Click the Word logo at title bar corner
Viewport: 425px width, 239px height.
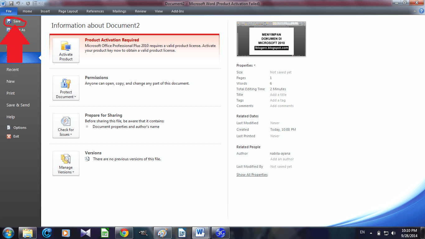tap(3, 3)
